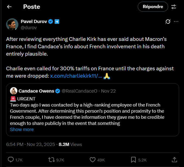The height and width of the screenshot is (167, 184).
Task: Expand quoted post with Show more
Action: (22, 129)
